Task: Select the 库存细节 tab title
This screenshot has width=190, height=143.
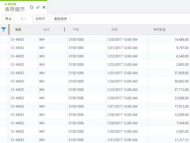Action: pyautogui.click(x=15, y=9)
